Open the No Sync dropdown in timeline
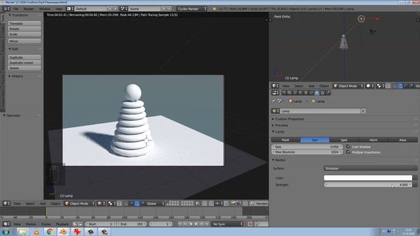 point(228,224)
